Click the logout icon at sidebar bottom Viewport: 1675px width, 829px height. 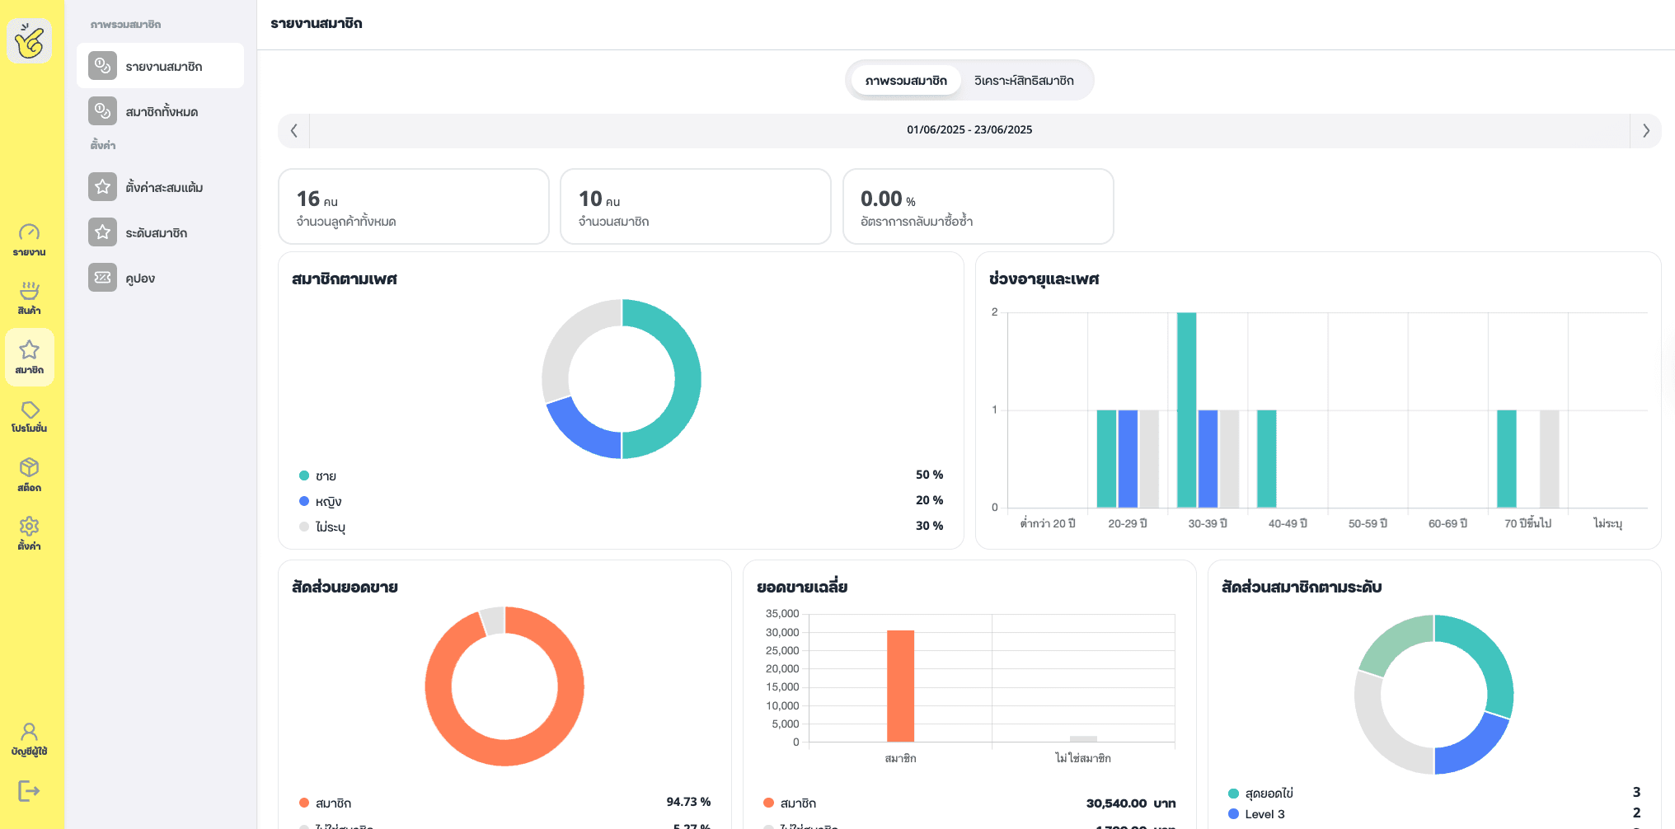29,791
